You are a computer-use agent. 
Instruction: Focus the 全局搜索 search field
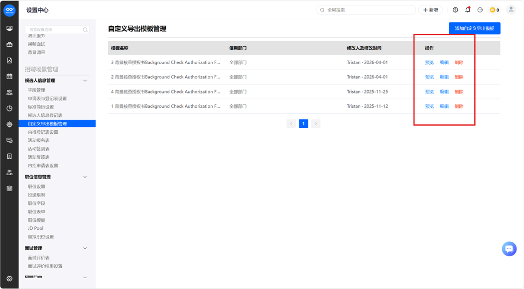point(366,10)
